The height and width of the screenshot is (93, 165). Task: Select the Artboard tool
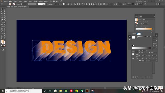pyautogui.click(x=2, y=36)
